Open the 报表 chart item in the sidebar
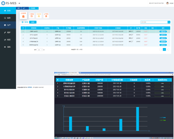The height and width of the screenshot is (139, 174). pyautogui.click(x=8, y=40)
